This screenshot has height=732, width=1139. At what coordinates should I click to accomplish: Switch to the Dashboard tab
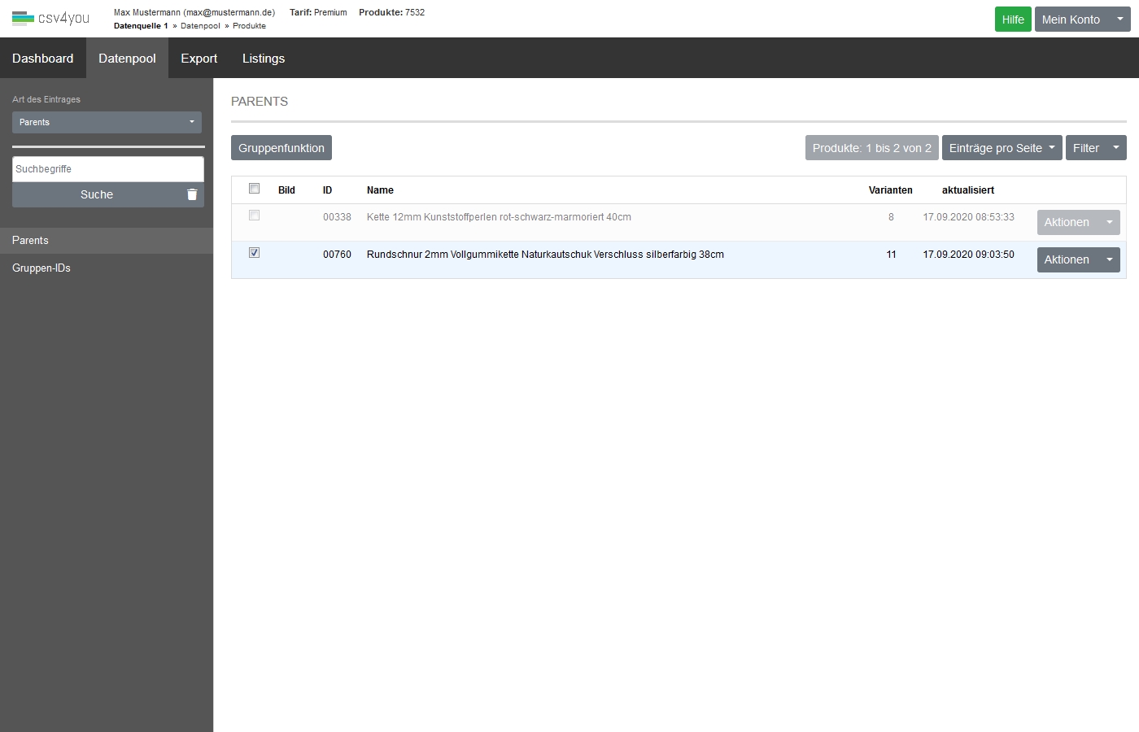pos(43,59)
